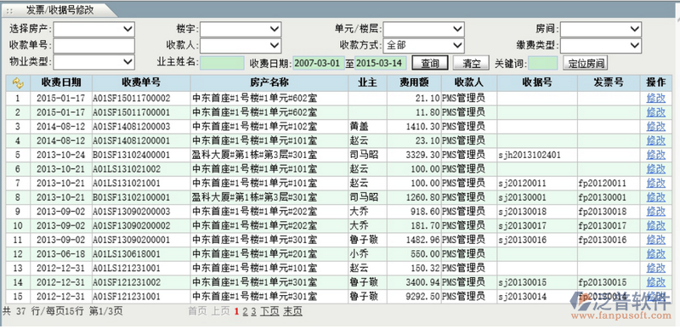Expand the 缴费类型 dropdown
The image size is (680, 329).
click(601, 45)
